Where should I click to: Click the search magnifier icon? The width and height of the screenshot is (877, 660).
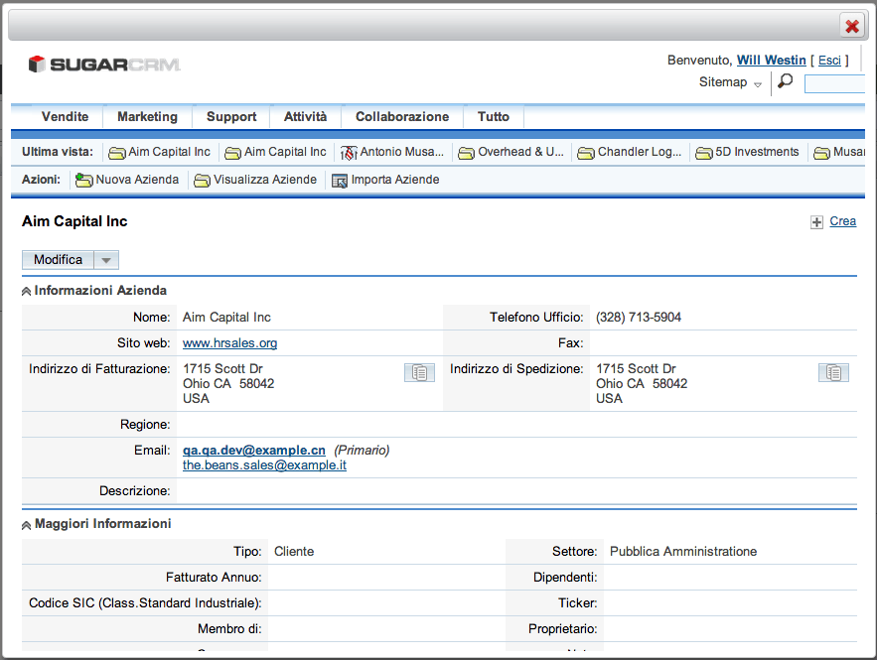point(786,81)
